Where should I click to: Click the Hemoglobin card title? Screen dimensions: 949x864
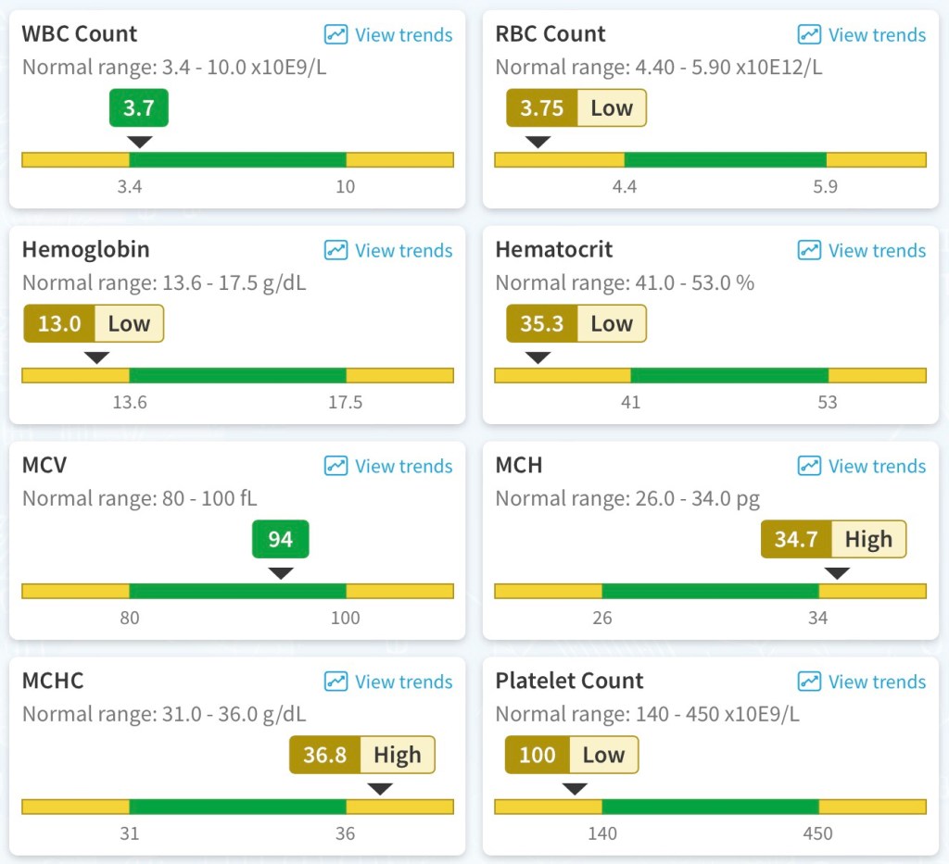(85, 250)
